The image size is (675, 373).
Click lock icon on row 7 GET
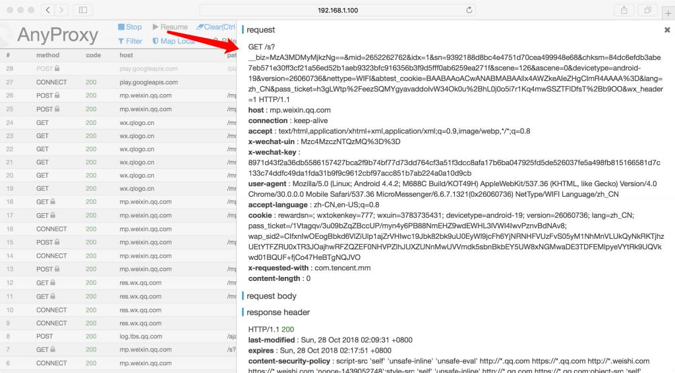pyautogui.click(x=53, y=349)
